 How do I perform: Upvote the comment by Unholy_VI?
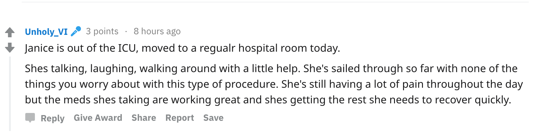(x=10, y=32)
